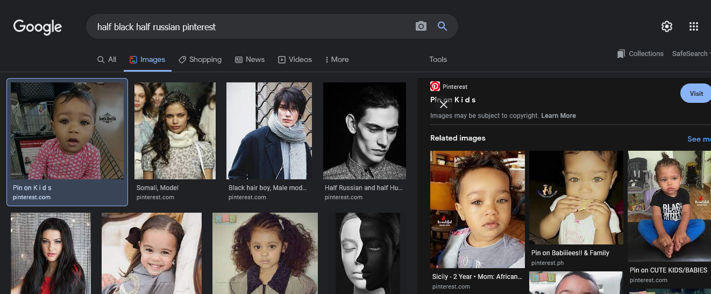Open the black and white split face image
Image resolution: width=711 pixels, height=294 pixels.
point(368,253)
